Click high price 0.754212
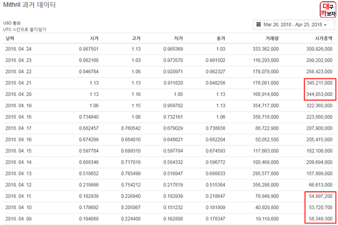This screenshot has width=338, height=225. (x=131, y=185)
